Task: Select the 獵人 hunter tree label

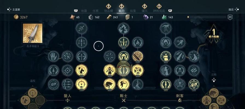Action: coord(68,96)
